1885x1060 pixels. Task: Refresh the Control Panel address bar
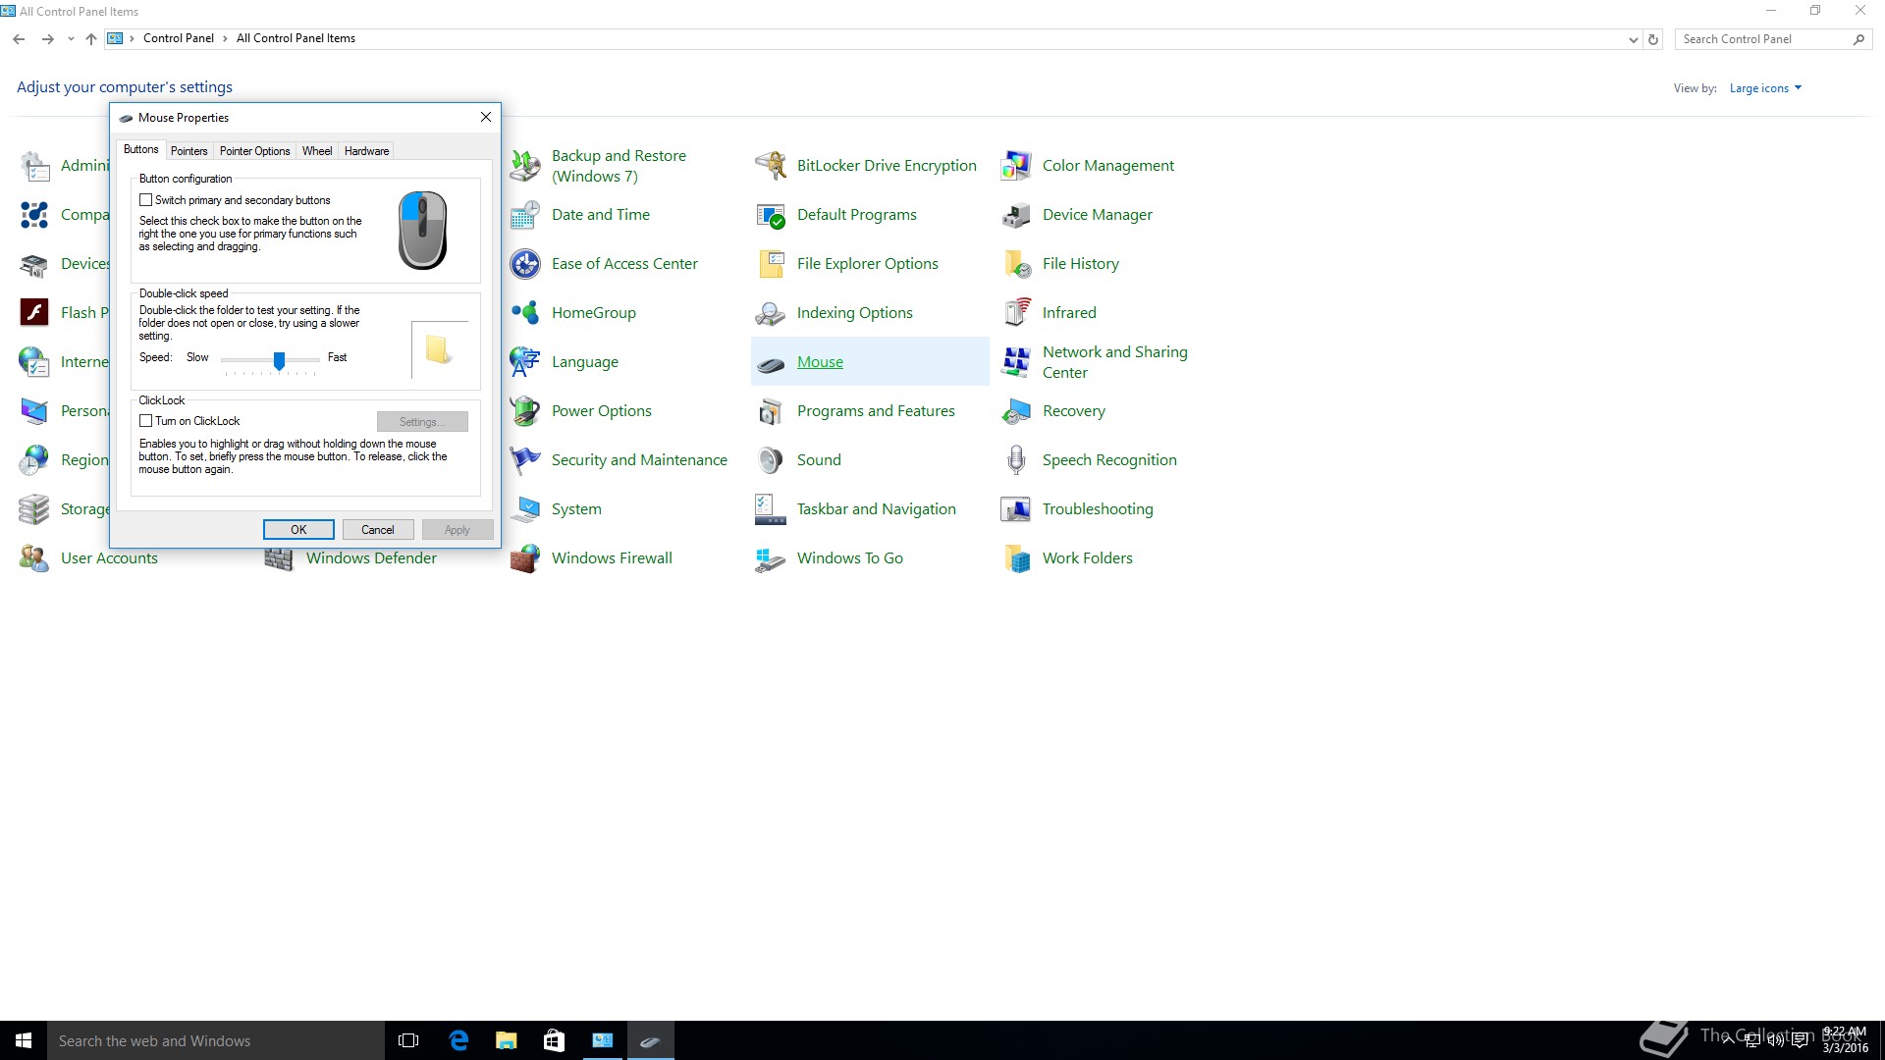click(x=1653, y=39)
